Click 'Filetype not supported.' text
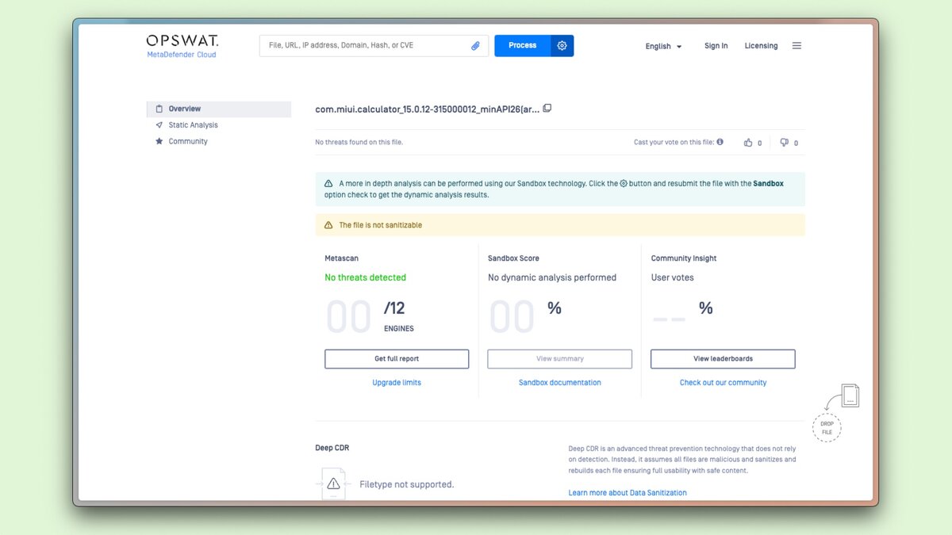 407,484
